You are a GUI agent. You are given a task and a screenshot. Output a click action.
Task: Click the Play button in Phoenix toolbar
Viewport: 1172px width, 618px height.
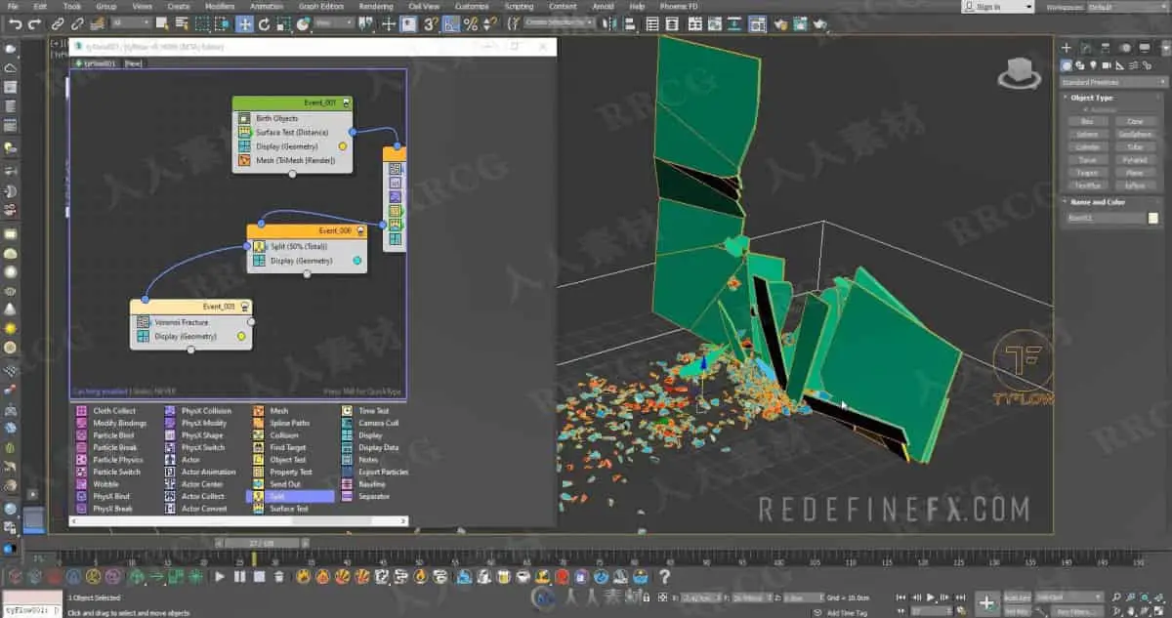220,577
